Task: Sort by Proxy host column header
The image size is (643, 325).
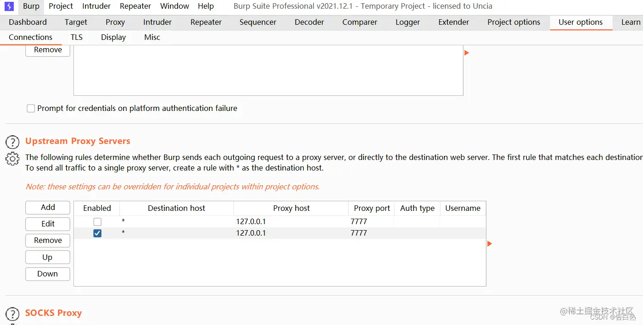Action: (291, 209)
